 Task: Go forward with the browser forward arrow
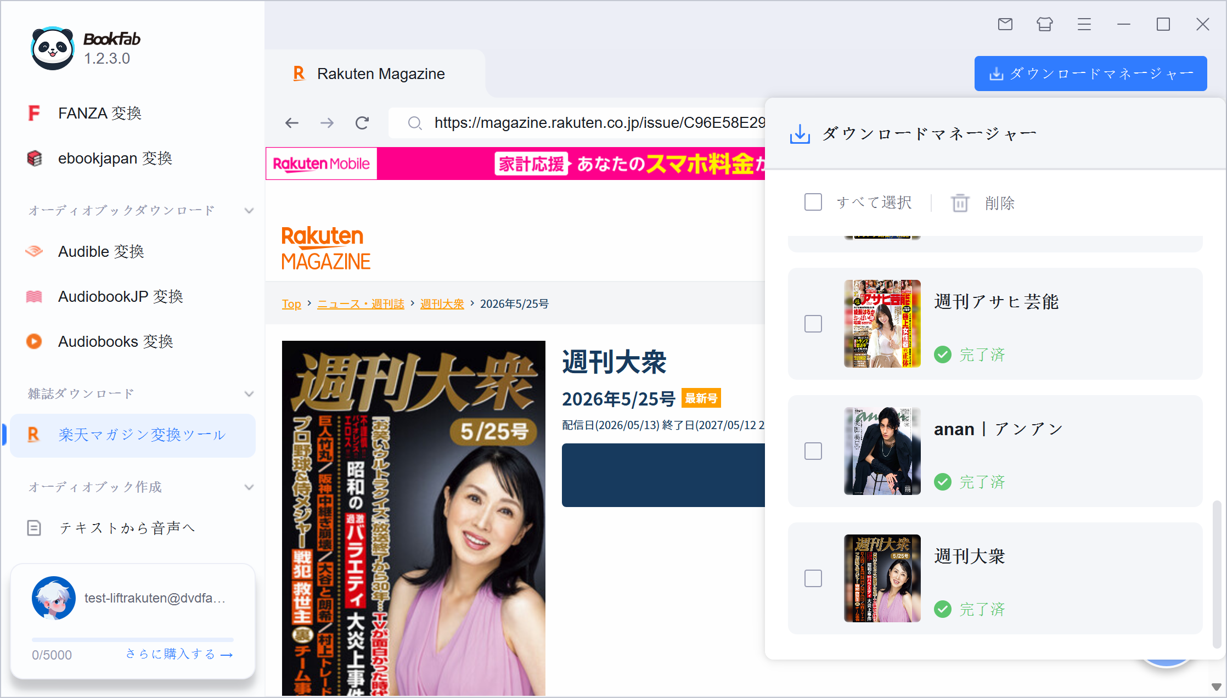coord(327,123)
